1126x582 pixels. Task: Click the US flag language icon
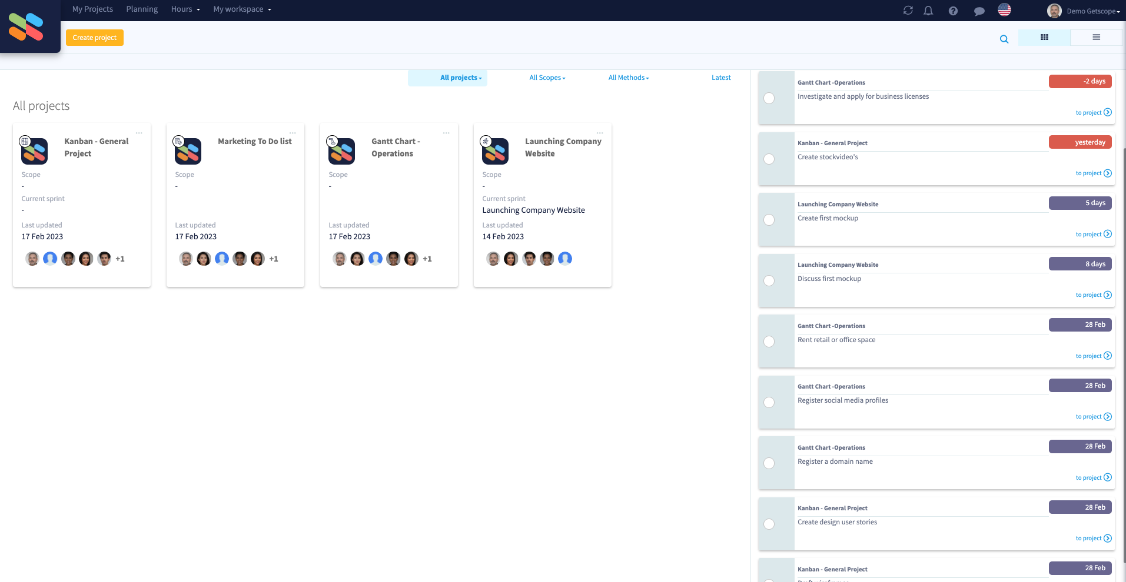1005,10
